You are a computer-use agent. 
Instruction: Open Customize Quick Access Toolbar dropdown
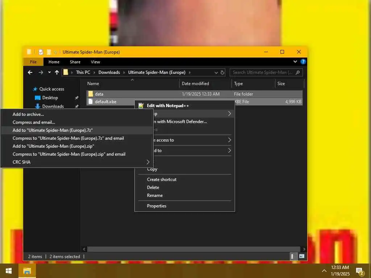click(x=55, y=52)
